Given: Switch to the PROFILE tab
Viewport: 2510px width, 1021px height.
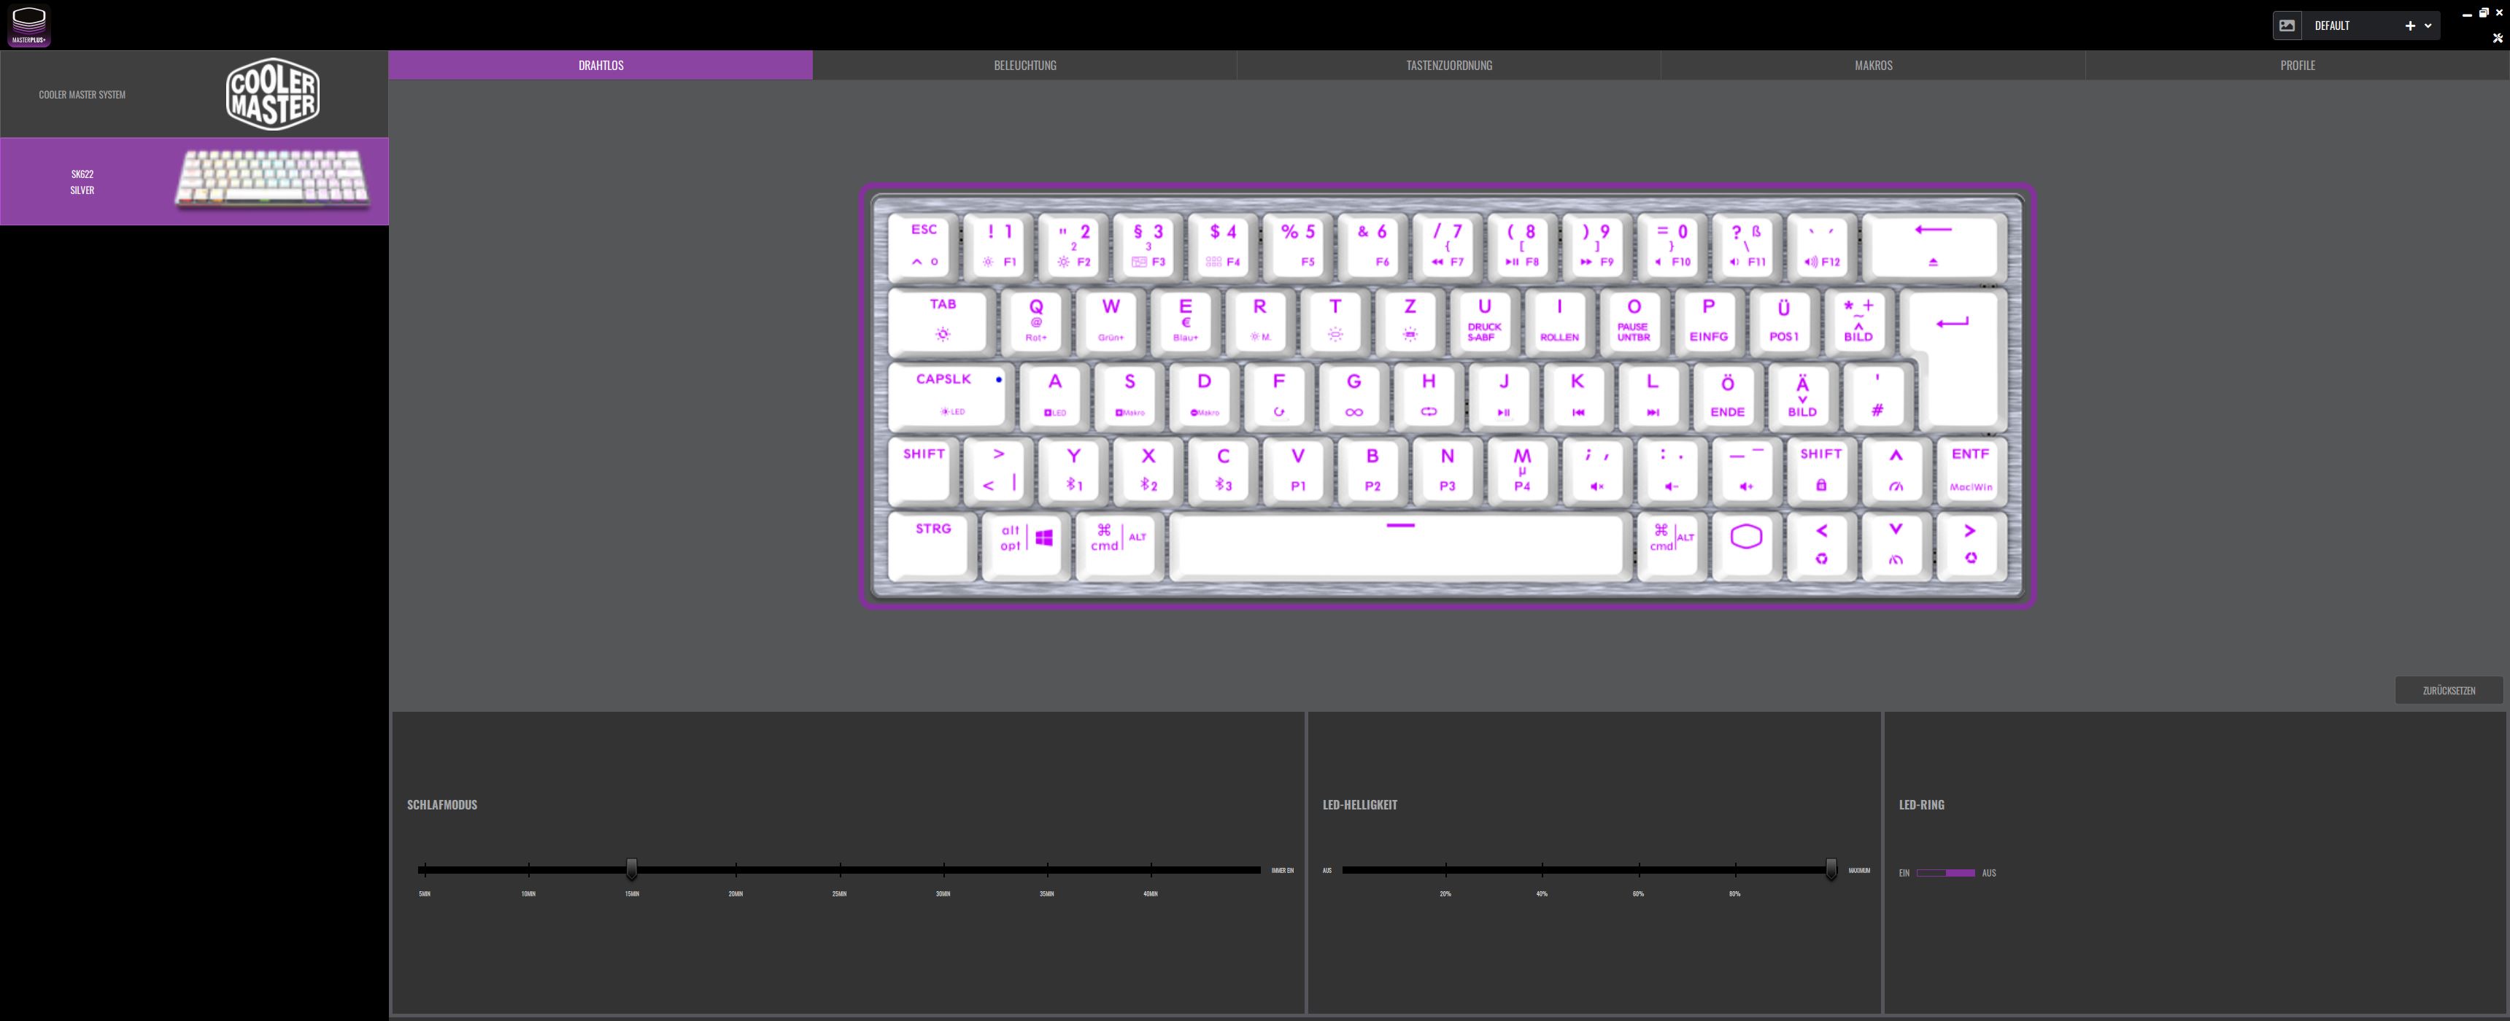Looking at the screenshot, I should pyautogui.click(x=2298, y=66).
